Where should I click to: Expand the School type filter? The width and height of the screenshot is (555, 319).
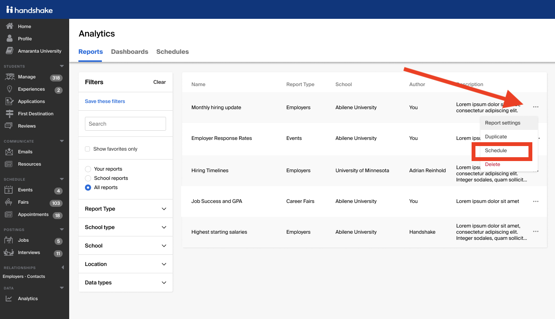pos(126,227)
